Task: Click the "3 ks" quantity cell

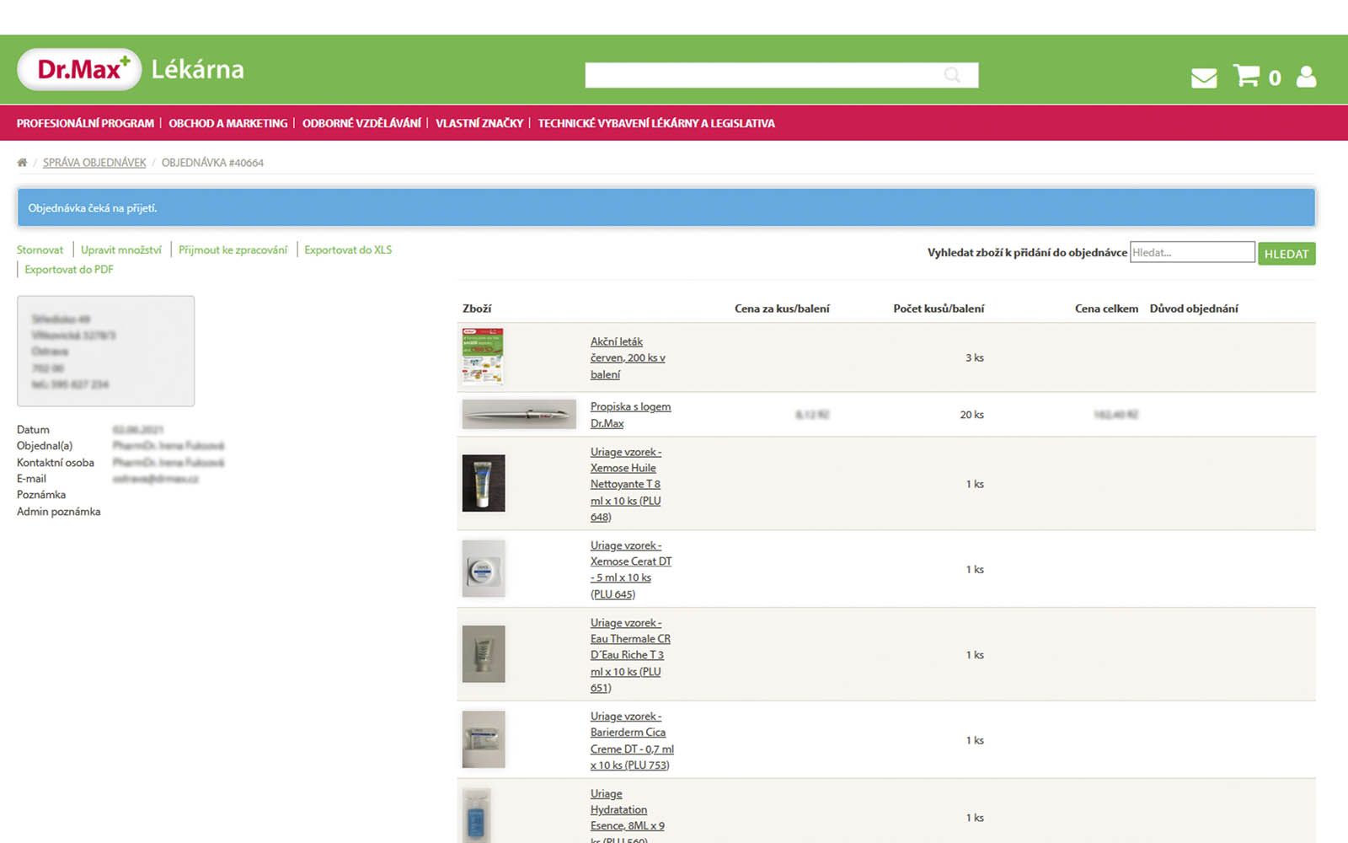Action: tap(974, 357)
